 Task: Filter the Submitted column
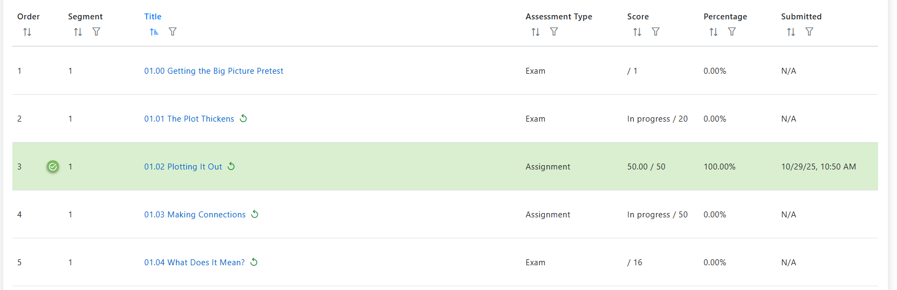click(x=809, y=32)
